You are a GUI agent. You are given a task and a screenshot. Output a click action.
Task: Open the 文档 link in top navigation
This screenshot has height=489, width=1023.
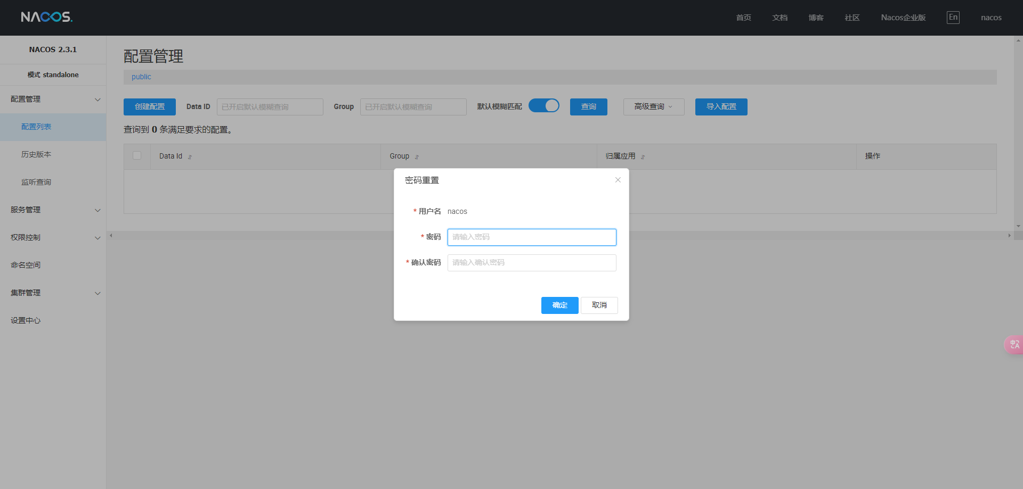780,18
